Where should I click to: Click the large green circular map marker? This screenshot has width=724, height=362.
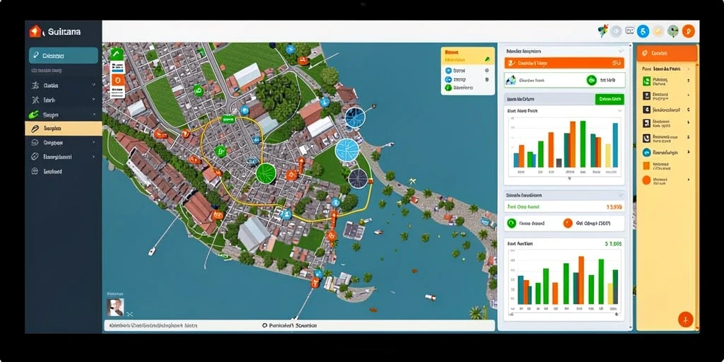click(x=266, y=173)
